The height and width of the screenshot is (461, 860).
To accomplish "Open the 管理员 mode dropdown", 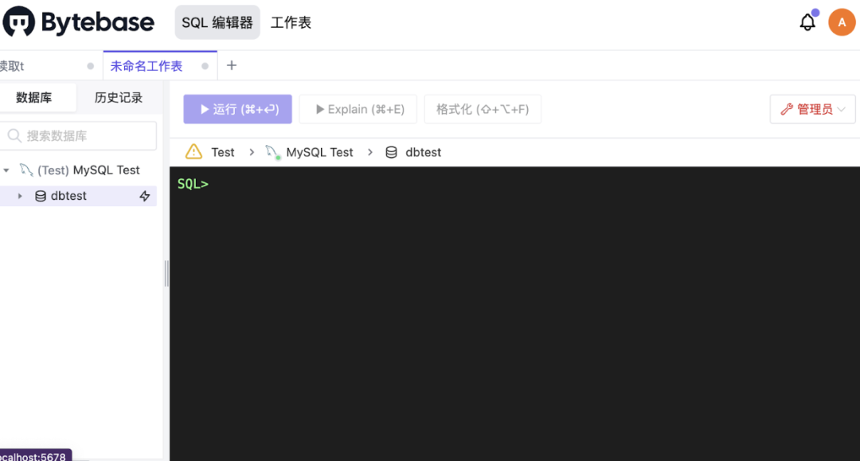I will pyautogui.click(x=812, y=109).
